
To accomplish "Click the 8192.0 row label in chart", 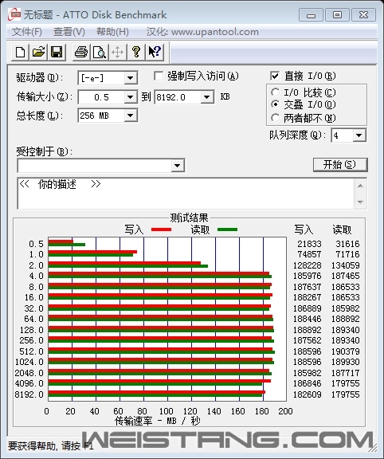I will coord(29,394).
